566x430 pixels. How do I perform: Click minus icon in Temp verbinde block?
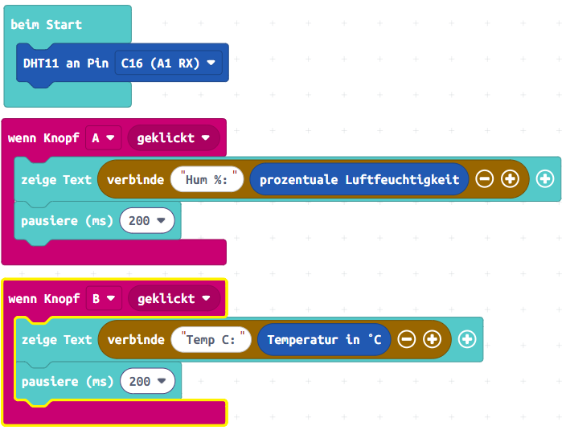tap(407, 340)
